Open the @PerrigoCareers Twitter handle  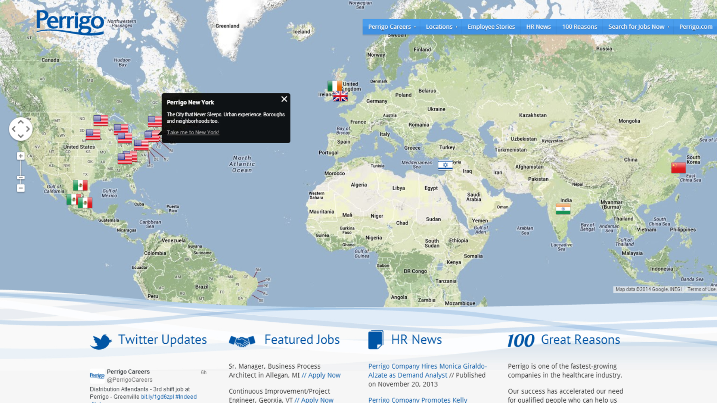pyautogui.click(x=130, y=380)
